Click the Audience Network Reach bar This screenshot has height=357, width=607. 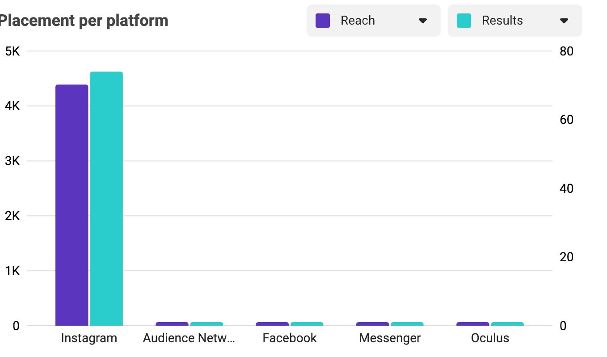click(172, 323)
